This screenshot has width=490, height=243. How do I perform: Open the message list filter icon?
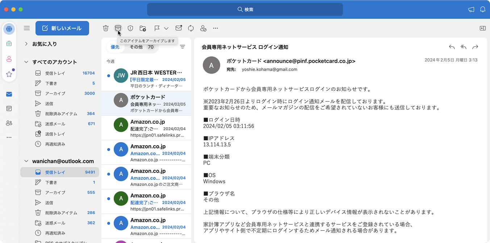183,47
